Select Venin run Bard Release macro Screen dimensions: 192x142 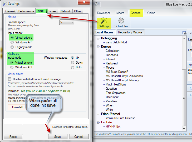(120, 118)
